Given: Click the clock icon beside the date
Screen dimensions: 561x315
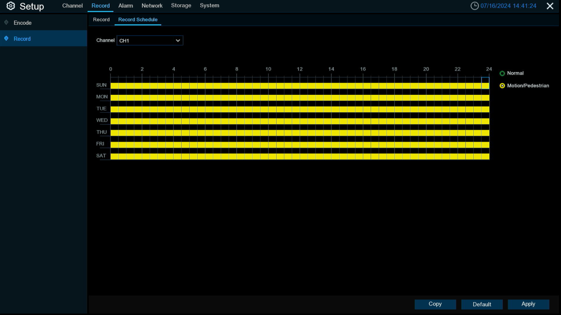Looking at the screenshot, I should [x=474, y=6].
